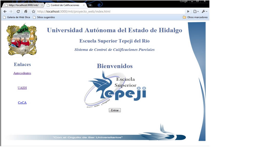The height and width of the screenshot is (147, 262).
Task: Bookmark this page with the star icon
Action: [34, 11]
